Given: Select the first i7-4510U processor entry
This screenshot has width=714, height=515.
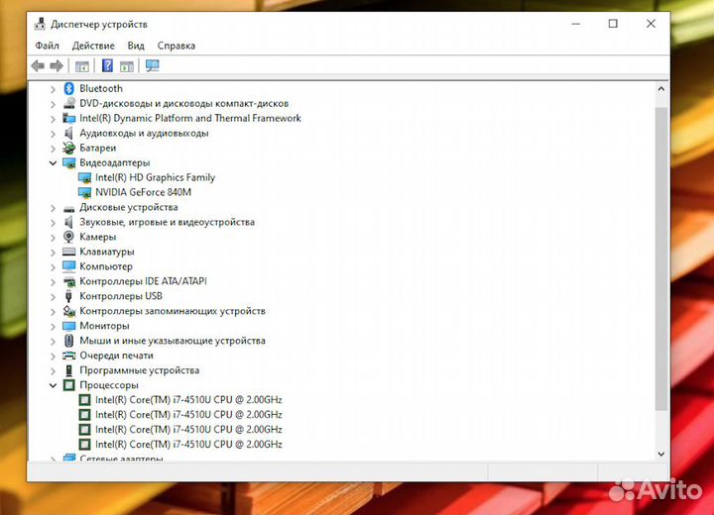Looking at the screenshot, I should click(x=188, y=400).
